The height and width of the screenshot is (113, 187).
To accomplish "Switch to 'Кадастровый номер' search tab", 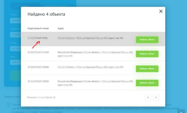I will coord(55,5).
